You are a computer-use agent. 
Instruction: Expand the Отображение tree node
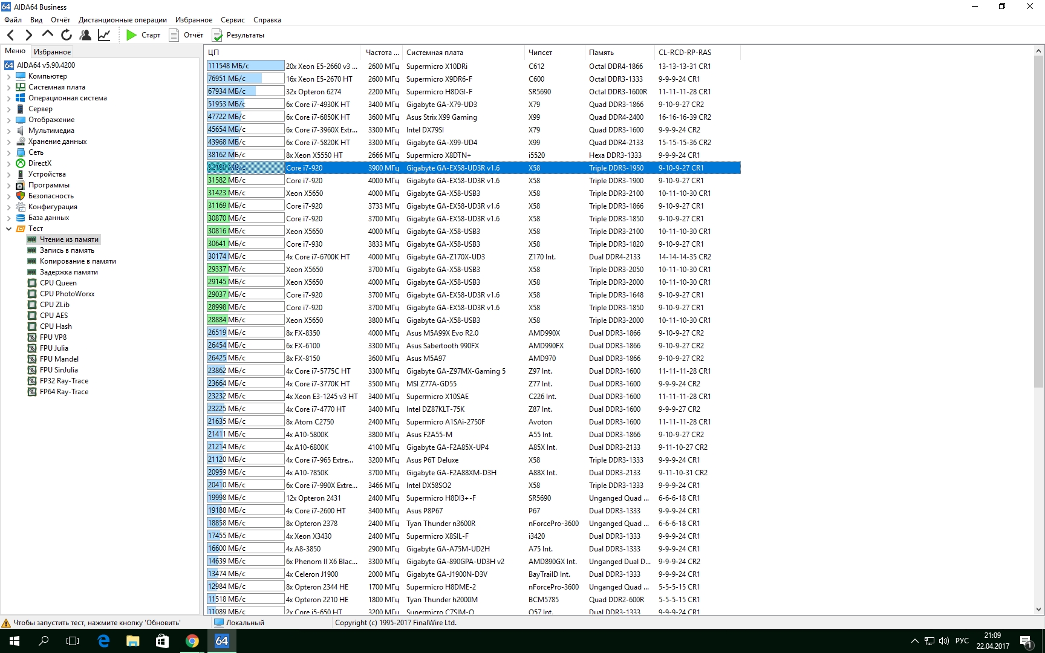coord(8,120)
